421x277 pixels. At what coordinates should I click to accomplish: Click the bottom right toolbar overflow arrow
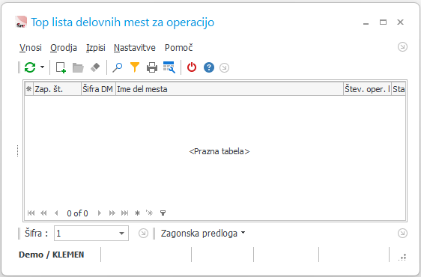coord(402,234)
